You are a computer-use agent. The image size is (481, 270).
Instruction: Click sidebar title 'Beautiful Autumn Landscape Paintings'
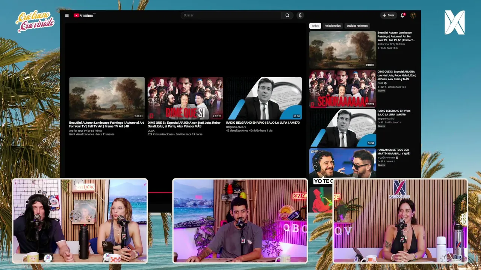tap(396, 36)
